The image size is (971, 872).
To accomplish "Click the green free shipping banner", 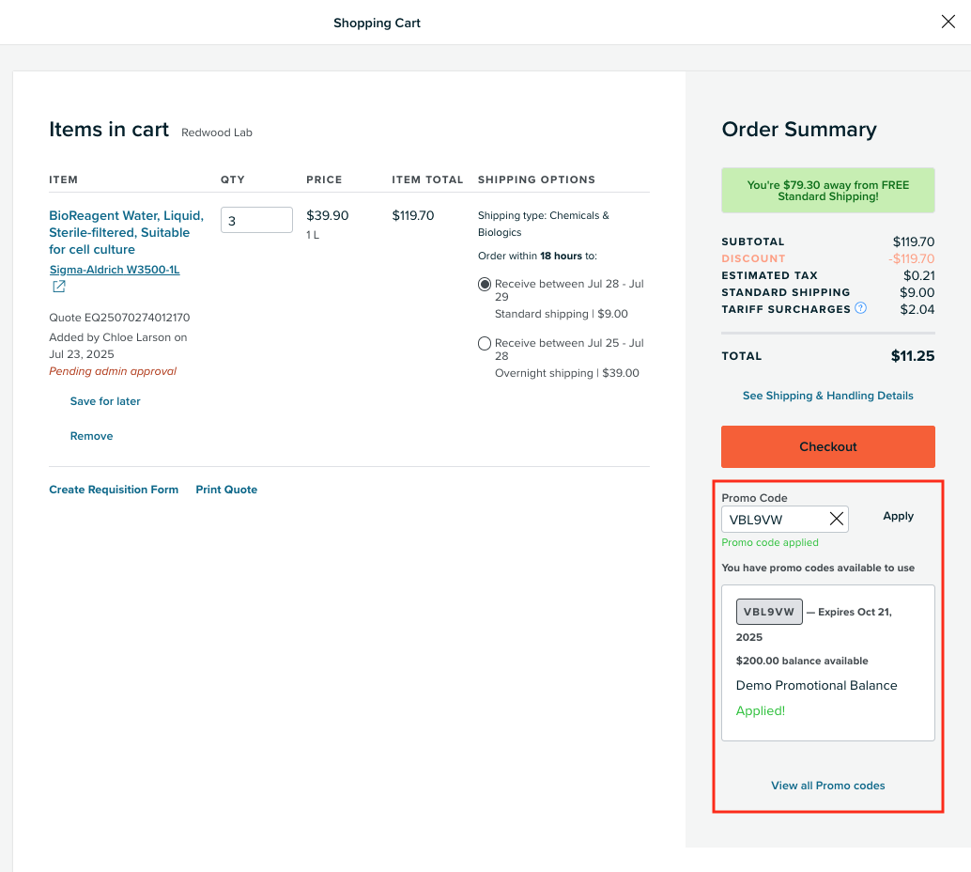I will 827,191.
